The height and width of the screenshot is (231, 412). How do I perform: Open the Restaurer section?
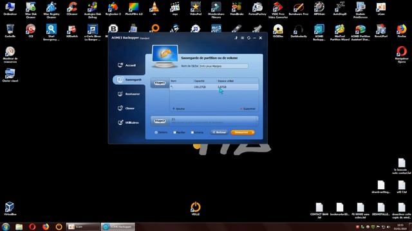pyautogui.click(x=129, y=94)
